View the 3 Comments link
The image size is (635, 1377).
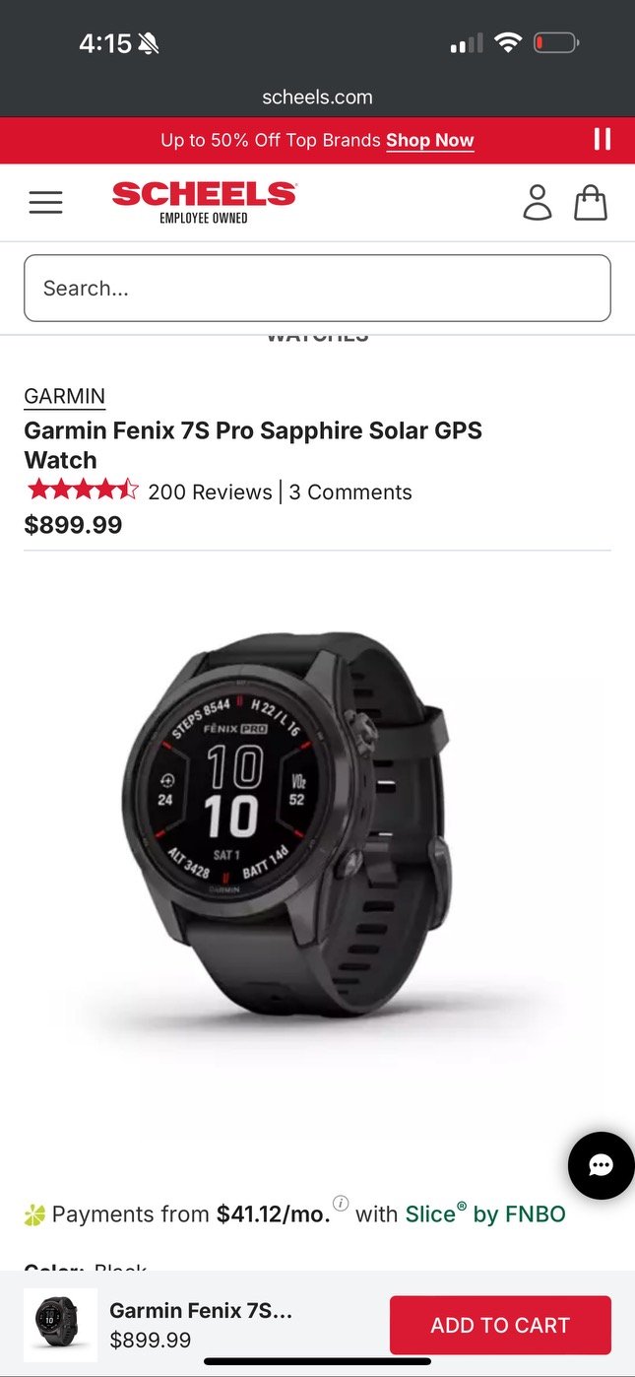[x=350, y=492]
